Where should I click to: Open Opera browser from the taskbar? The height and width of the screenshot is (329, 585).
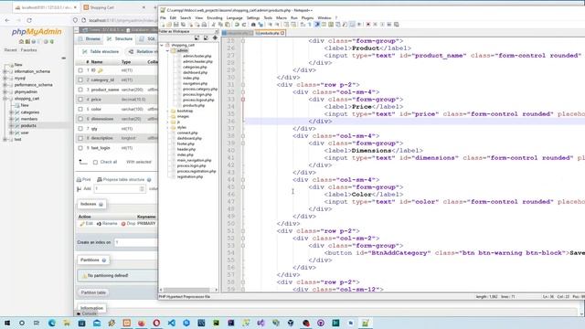156,323
